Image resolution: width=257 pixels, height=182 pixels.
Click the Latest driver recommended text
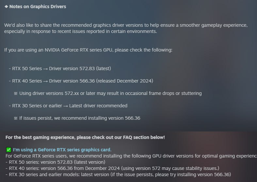pyautogui.click(x=98, y=106)
